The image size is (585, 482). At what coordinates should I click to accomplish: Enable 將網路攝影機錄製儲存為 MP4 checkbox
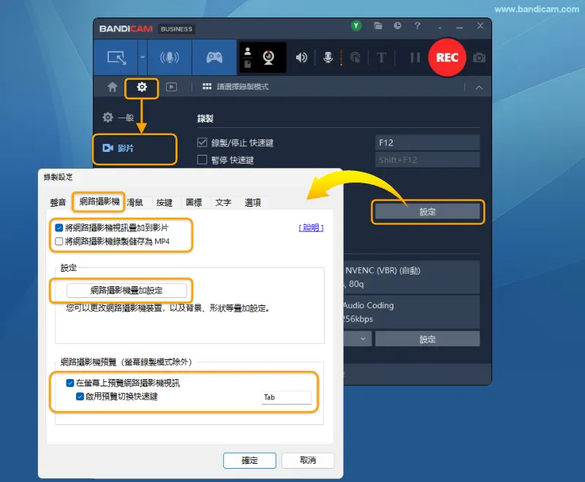tap(59, 242)
